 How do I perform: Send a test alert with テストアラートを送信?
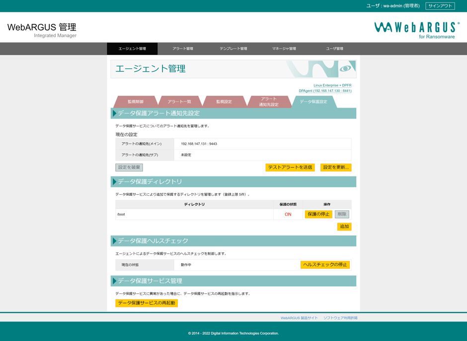point(290,168)
